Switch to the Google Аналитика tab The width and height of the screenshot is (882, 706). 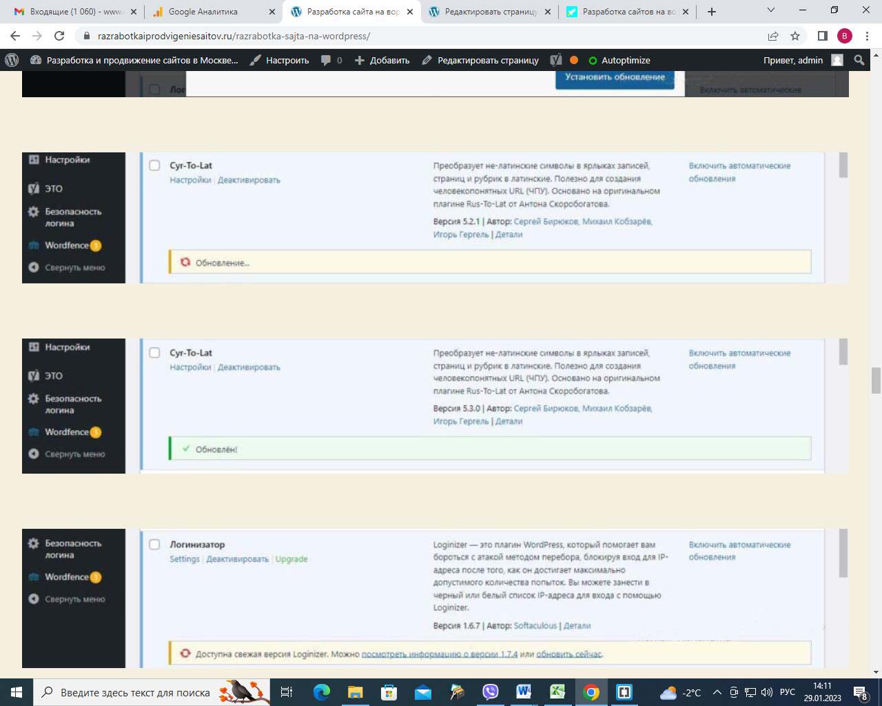[x=203, y=12]
